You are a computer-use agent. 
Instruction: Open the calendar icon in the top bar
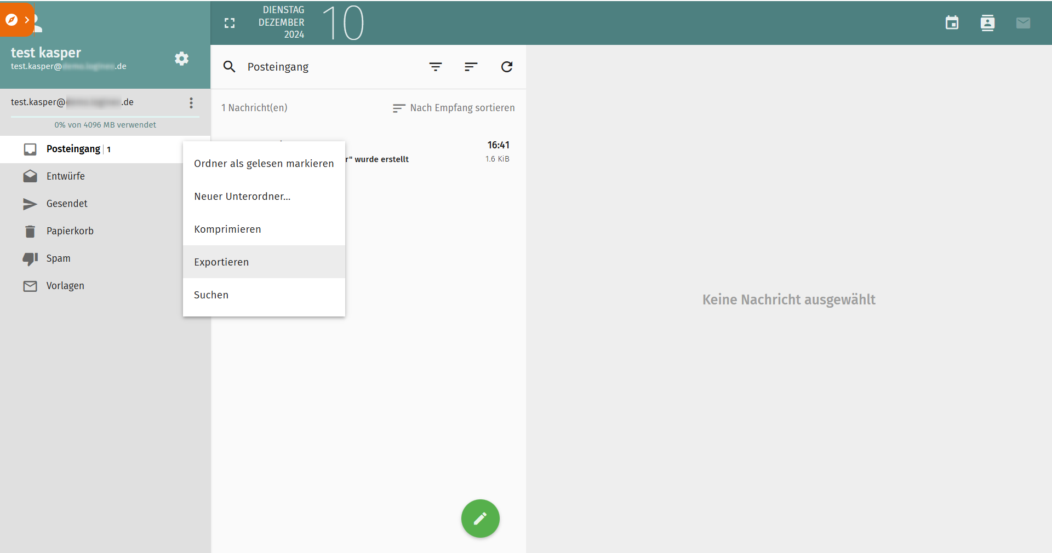[952, 23]
